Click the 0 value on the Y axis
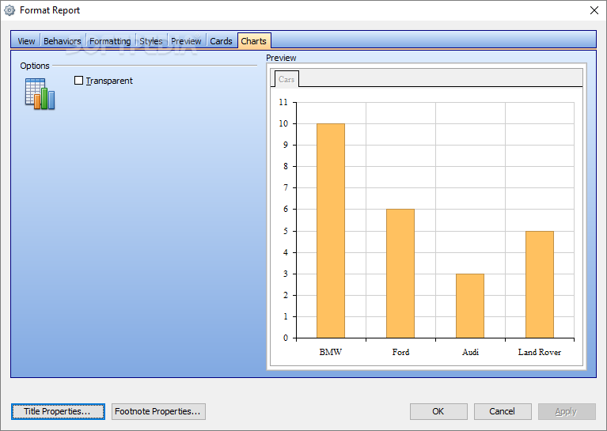The height and width of the screenshot is (431, 607). (x=286, y=338)
